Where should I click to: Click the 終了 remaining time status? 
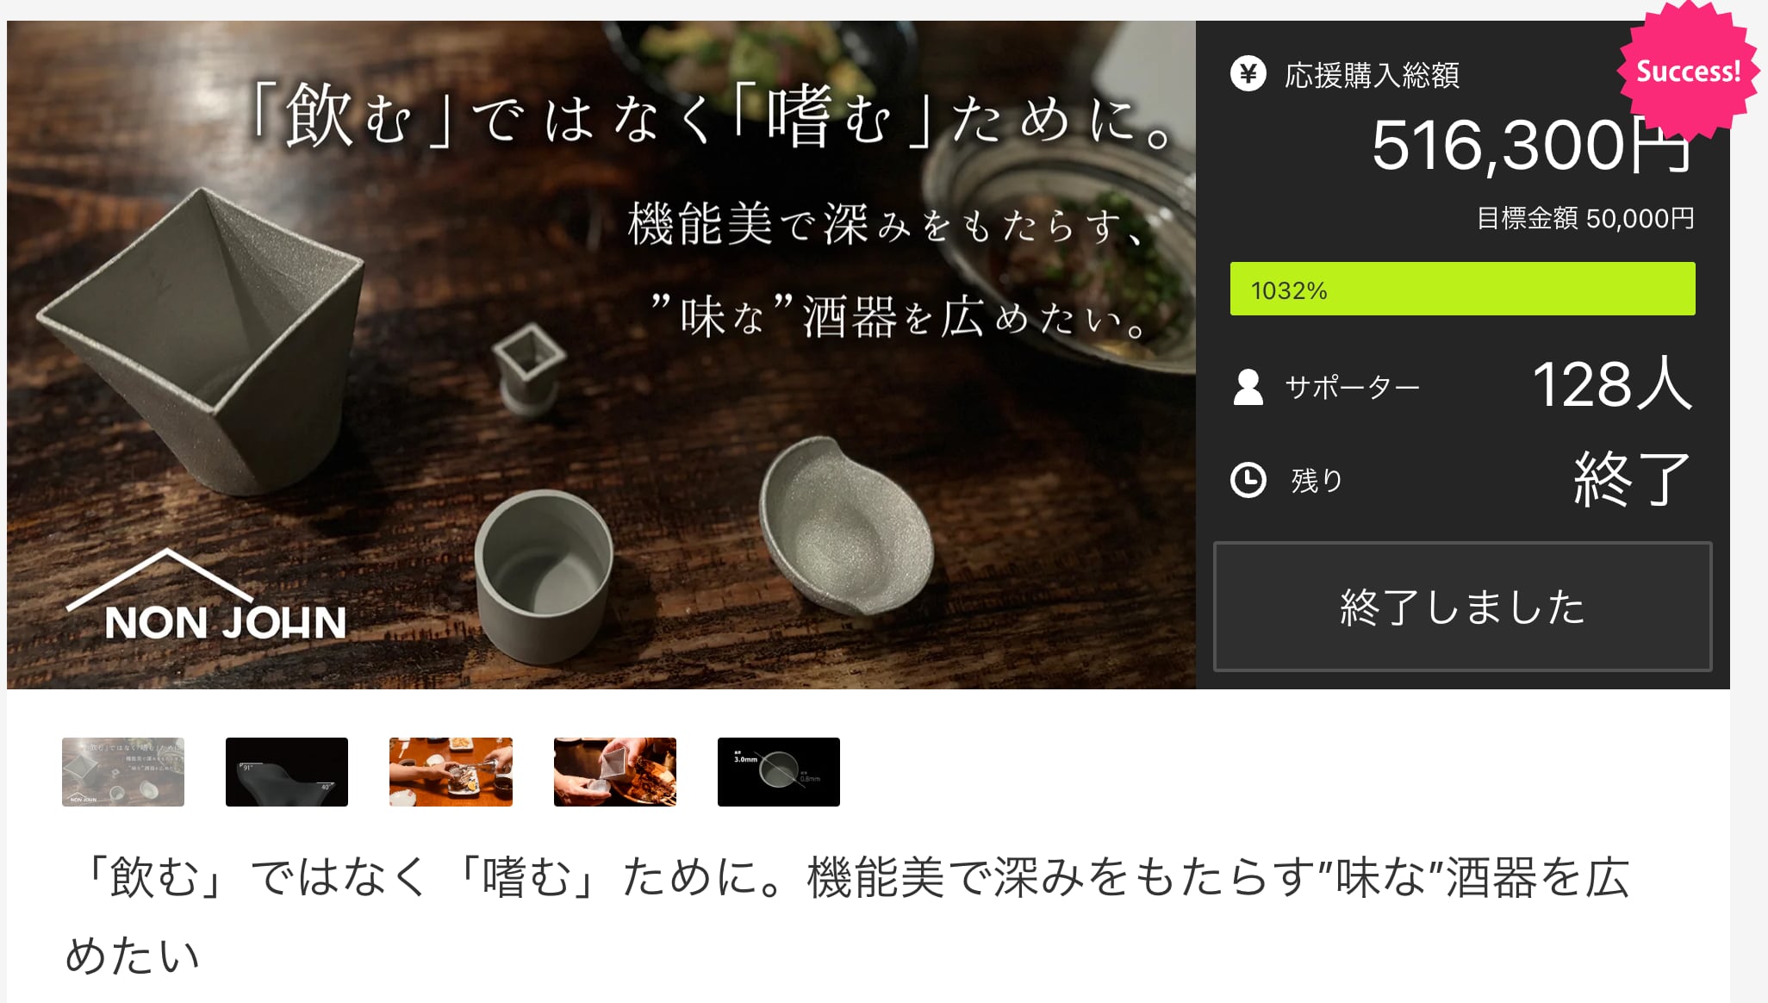[x=1633, y=479]
